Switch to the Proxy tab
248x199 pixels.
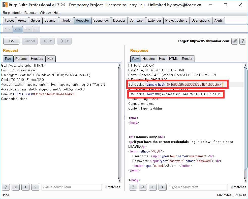22,21
